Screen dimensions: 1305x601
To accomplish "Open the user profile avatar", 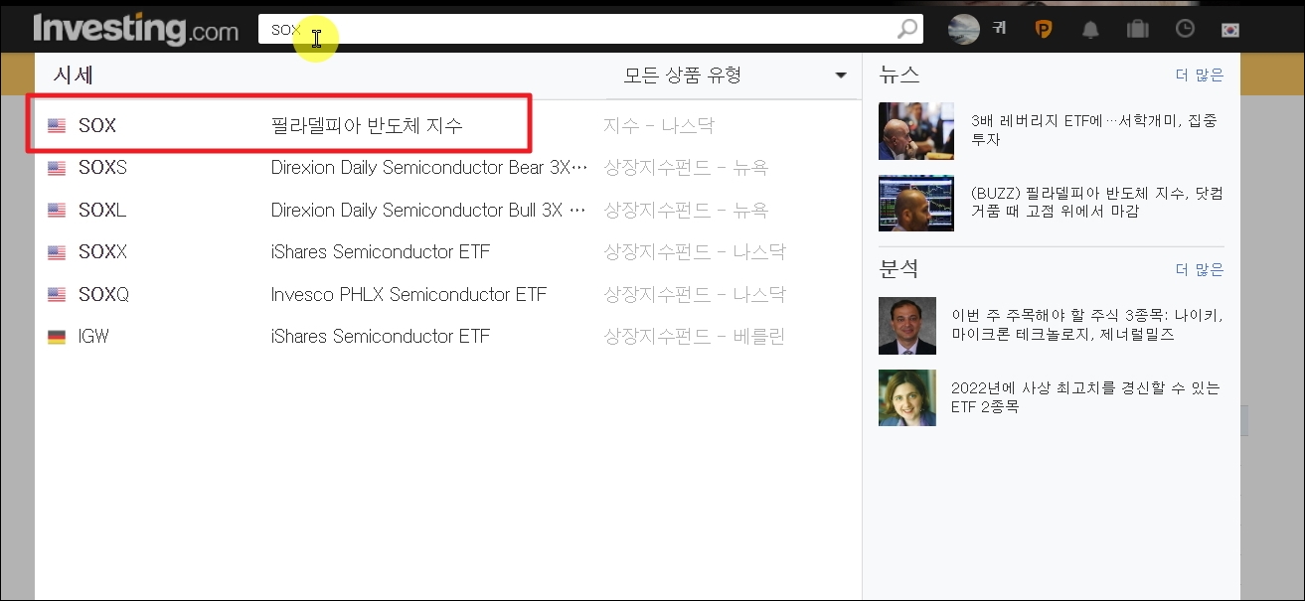I will click(x=964, y=29).
